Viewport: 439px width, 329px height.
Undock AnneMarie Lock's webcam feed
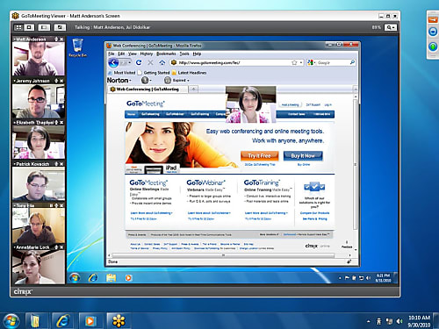point(56,247)
